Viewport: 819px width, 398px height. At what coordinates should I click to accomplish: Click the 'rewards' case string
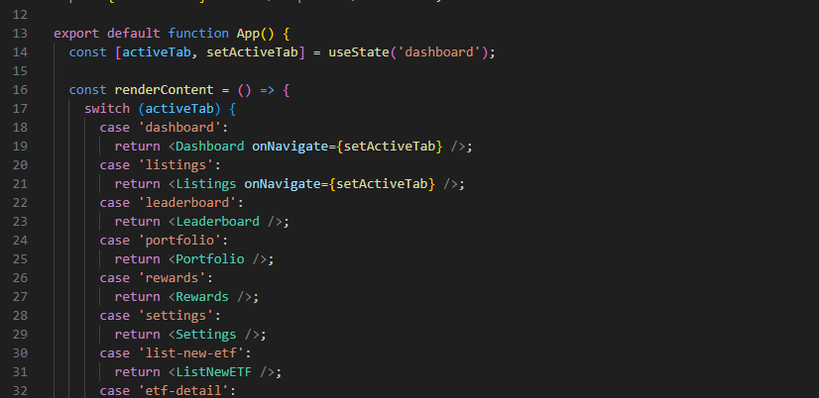(172, 277)
